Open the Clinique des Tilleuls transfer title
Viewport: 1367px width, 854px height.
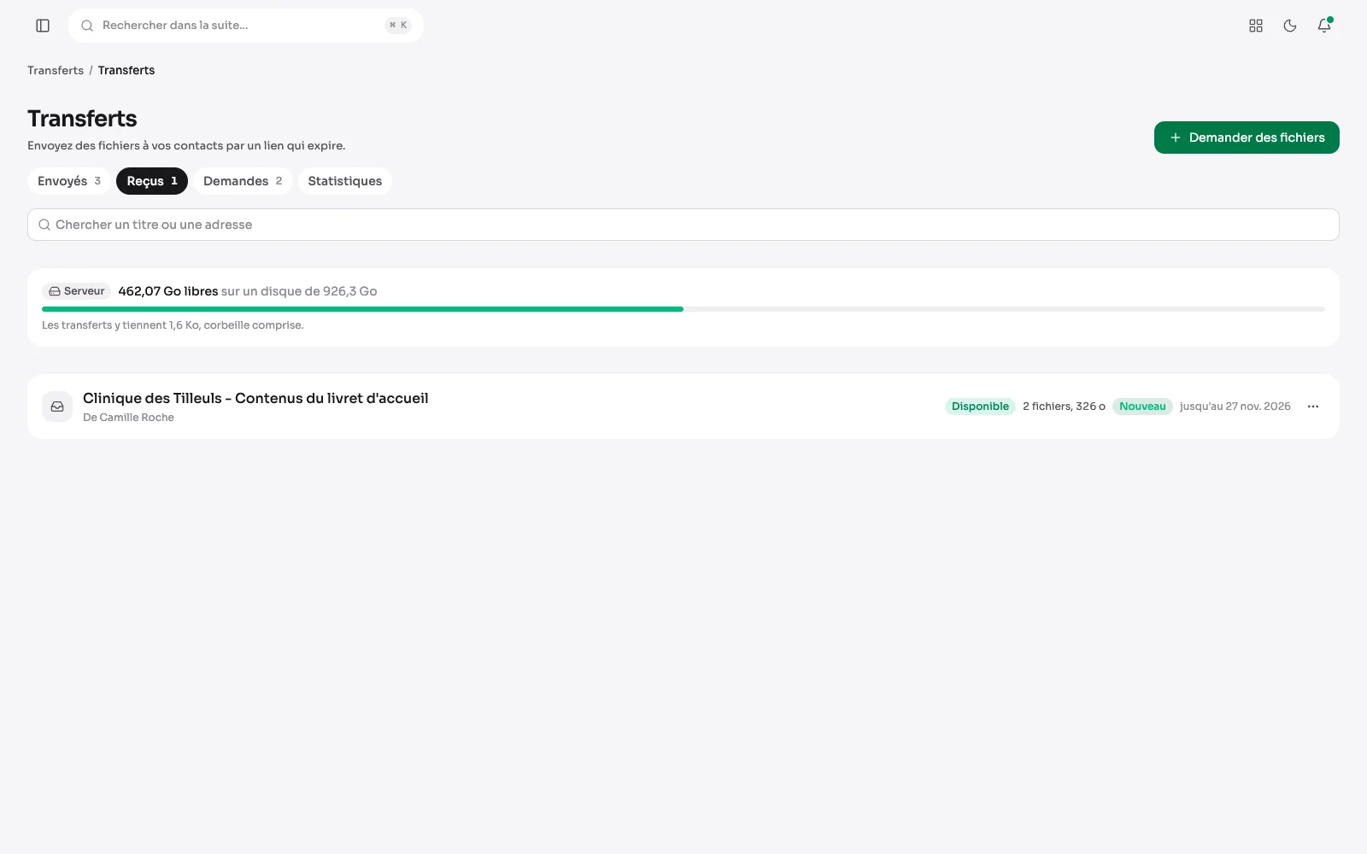(x=255, y=398)
